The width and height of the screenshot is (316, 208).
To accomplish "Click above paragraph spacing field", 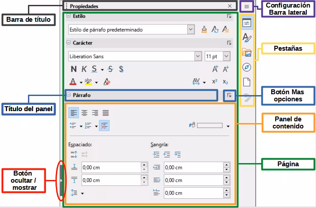I will coord(111,168).
